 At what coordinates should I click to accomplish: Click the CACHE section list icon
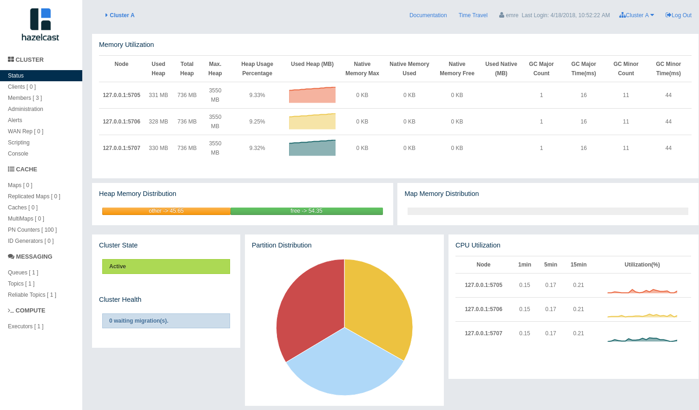pos(11,169)
